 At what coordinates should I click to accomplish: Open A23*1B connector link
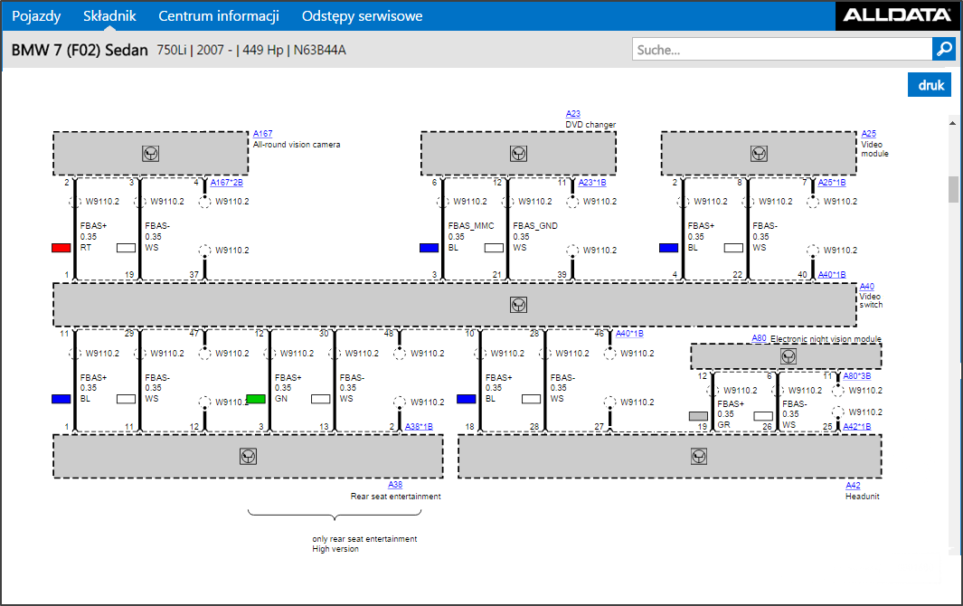(x=592, y=183)
